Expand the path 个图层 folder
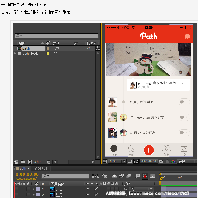 [x=15, y=53]
